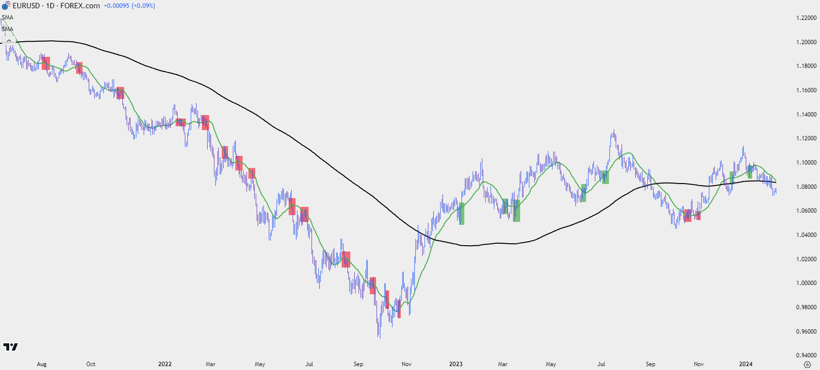Click the 1.20000 price axis label
The width and height of the screenshot is (820, 370).
coord(806,42)
